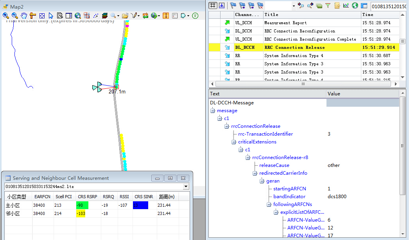Open the yellow folder icon
This screenshot has height=240, width=409.
[x=125, y=16]
